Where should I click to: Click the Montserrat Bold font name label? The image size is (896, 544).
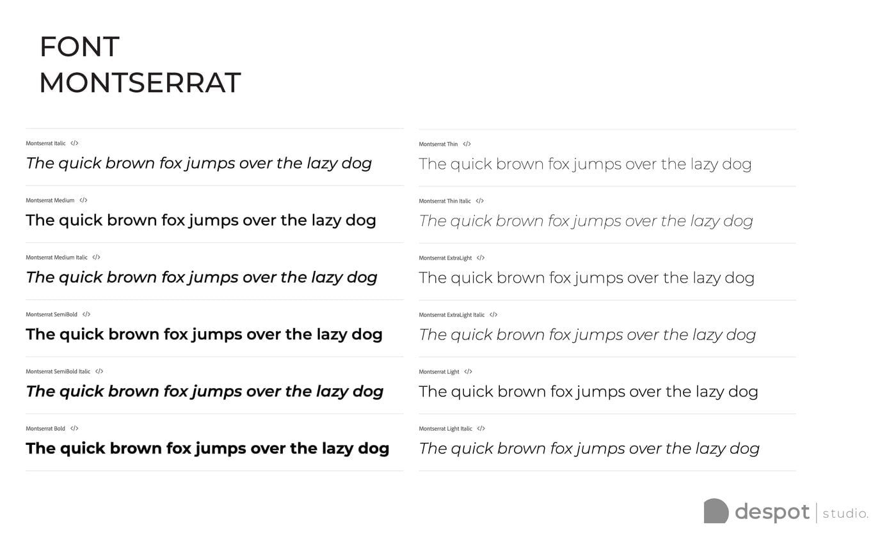[45, 429]
